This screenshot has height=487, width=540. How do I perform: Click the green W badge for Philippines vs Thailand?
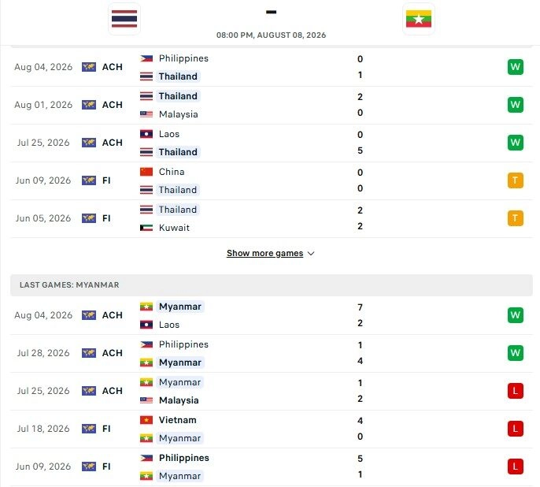[515, 67]
